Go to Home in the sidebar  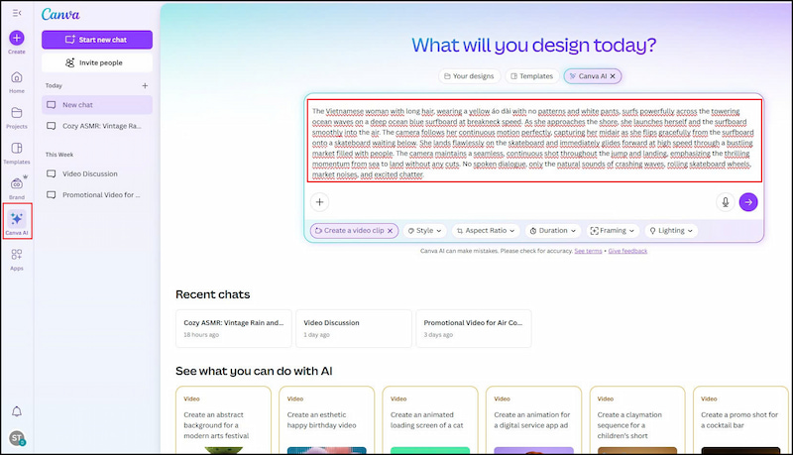17,82
